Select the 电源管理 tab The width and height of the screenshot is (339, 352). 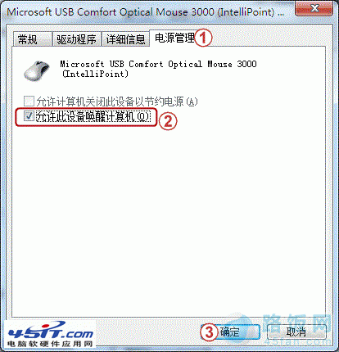(x=174, y=38)
